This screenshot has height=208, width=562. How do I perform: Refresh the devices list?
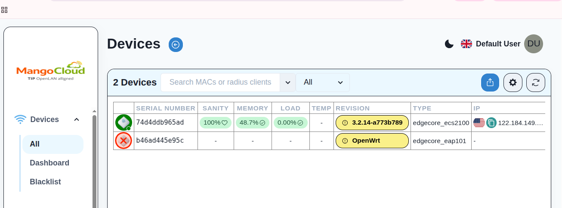(535, 83)
